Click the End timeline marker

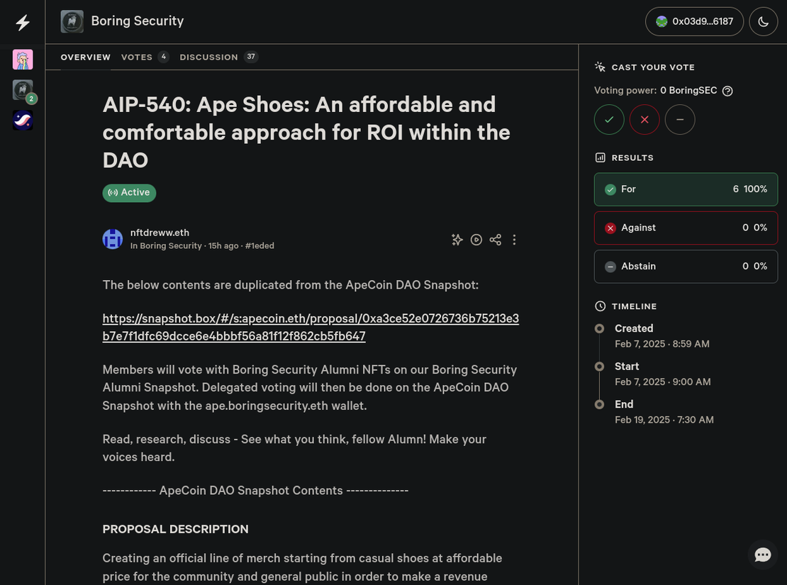coord(599,404)
